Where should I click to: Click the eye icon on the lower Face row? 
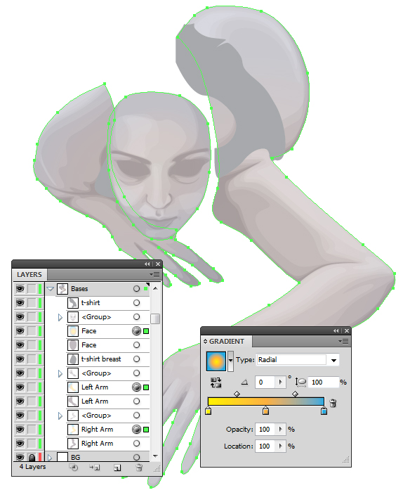20,345
